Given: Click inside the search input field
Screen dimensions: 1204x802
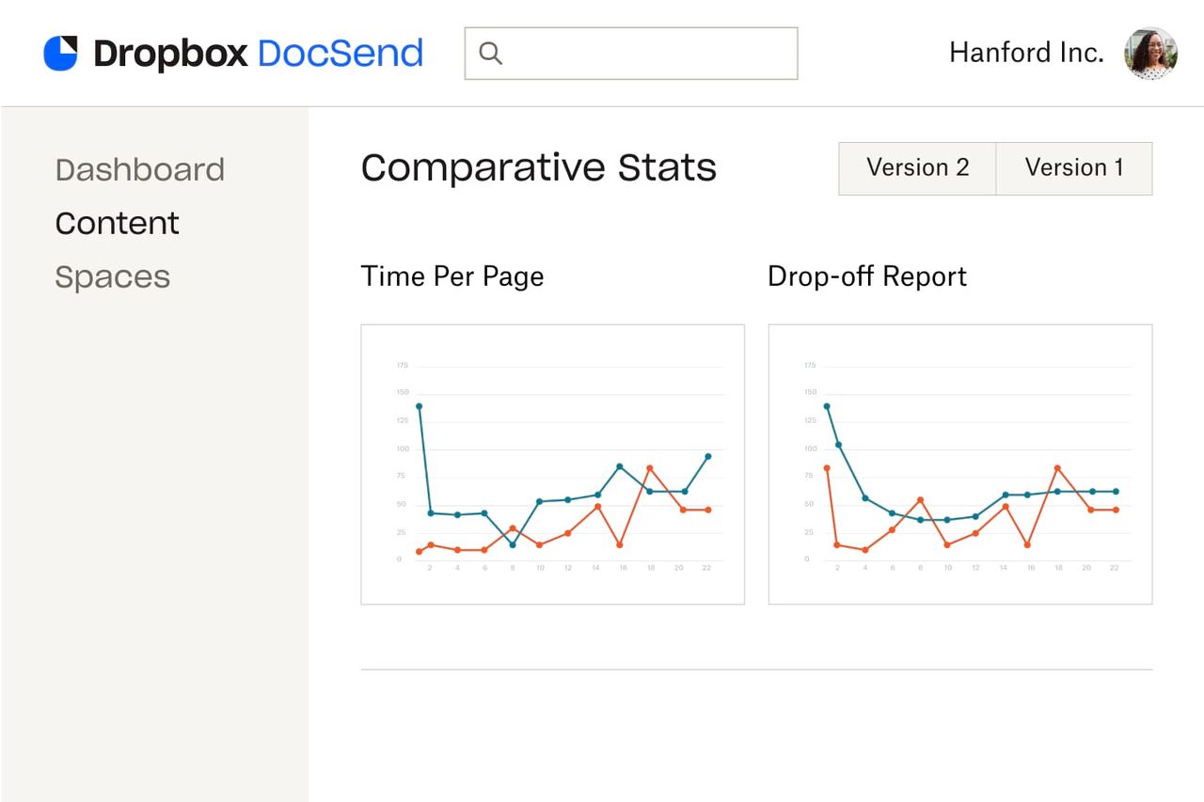Looking at the screenshot, I should tap(630, 54).
